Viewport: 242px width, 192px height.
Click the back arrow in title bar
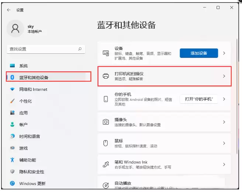click(x=9, y=10)
